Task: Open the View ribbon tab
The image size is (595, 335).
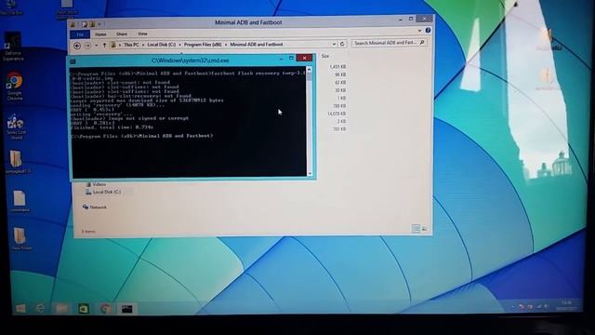Action: pyautogui.click(x=142, y=33)
